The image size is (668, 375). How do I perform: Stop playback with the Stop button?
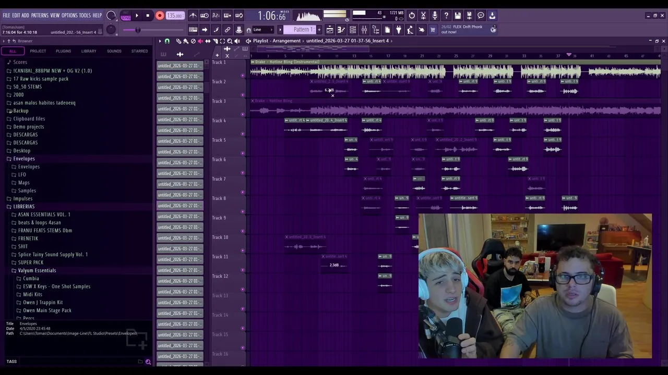(148, 16)
